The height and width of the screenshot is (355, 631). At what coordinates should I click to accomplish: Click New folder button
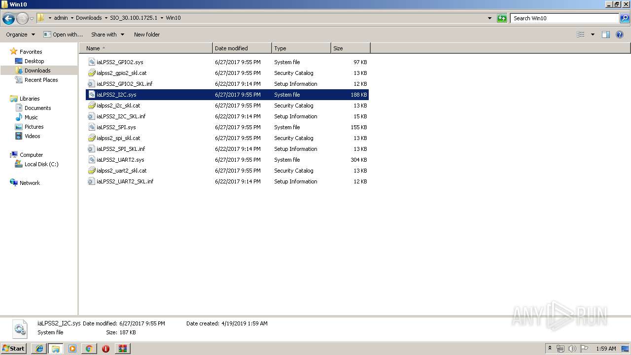click(x=147, y=35)
